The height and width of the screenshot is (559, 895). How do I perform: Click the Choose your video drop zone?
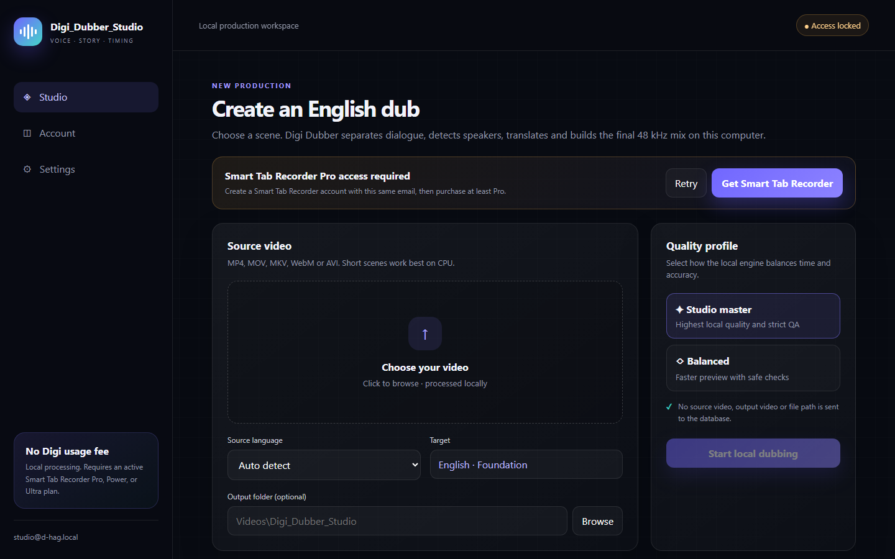tap(425, 352)
